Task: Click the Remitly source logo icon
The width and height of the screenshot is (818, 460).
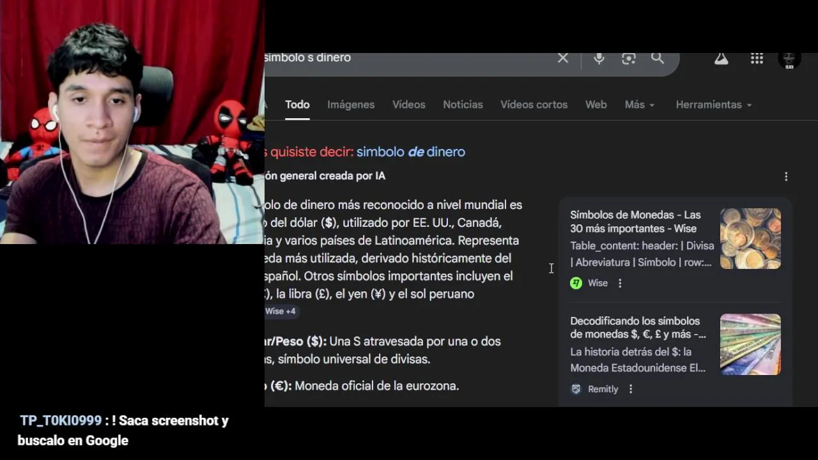Action: (x=576, y=389)
